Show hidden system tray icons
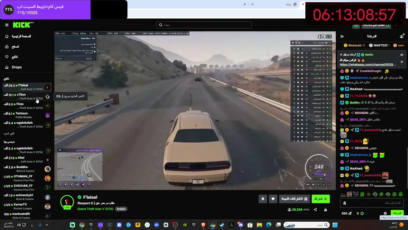 click(x=47, y=225)
